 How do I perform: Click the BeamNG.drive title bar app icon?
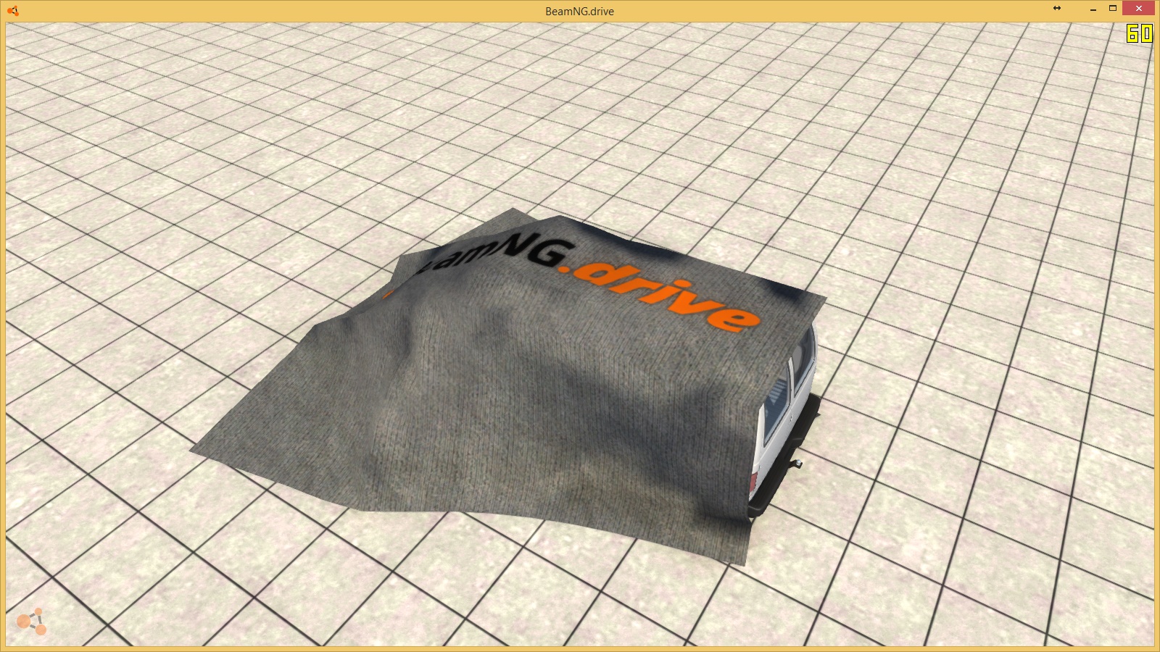click(12, 11)
